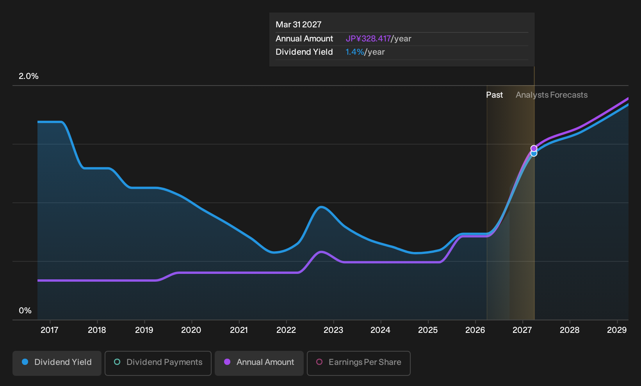Click the Past region label
The height and width of the screenshot is (386, 641).
click(494, 95)
